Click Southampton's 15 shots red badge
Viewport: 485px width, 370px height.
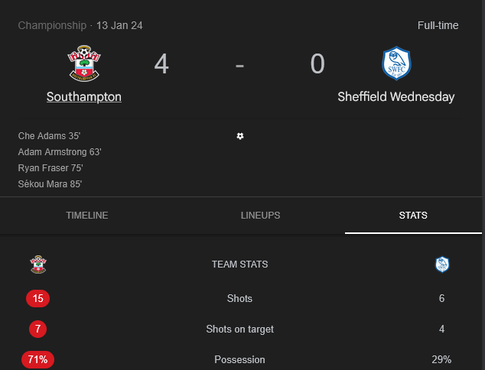coord(37,298)
